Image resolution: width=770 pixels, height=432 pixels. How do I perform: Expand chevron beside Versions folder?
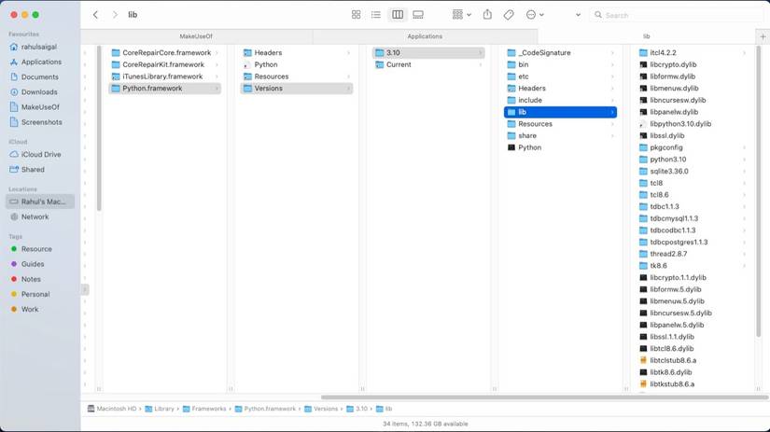tap(348, 89)
